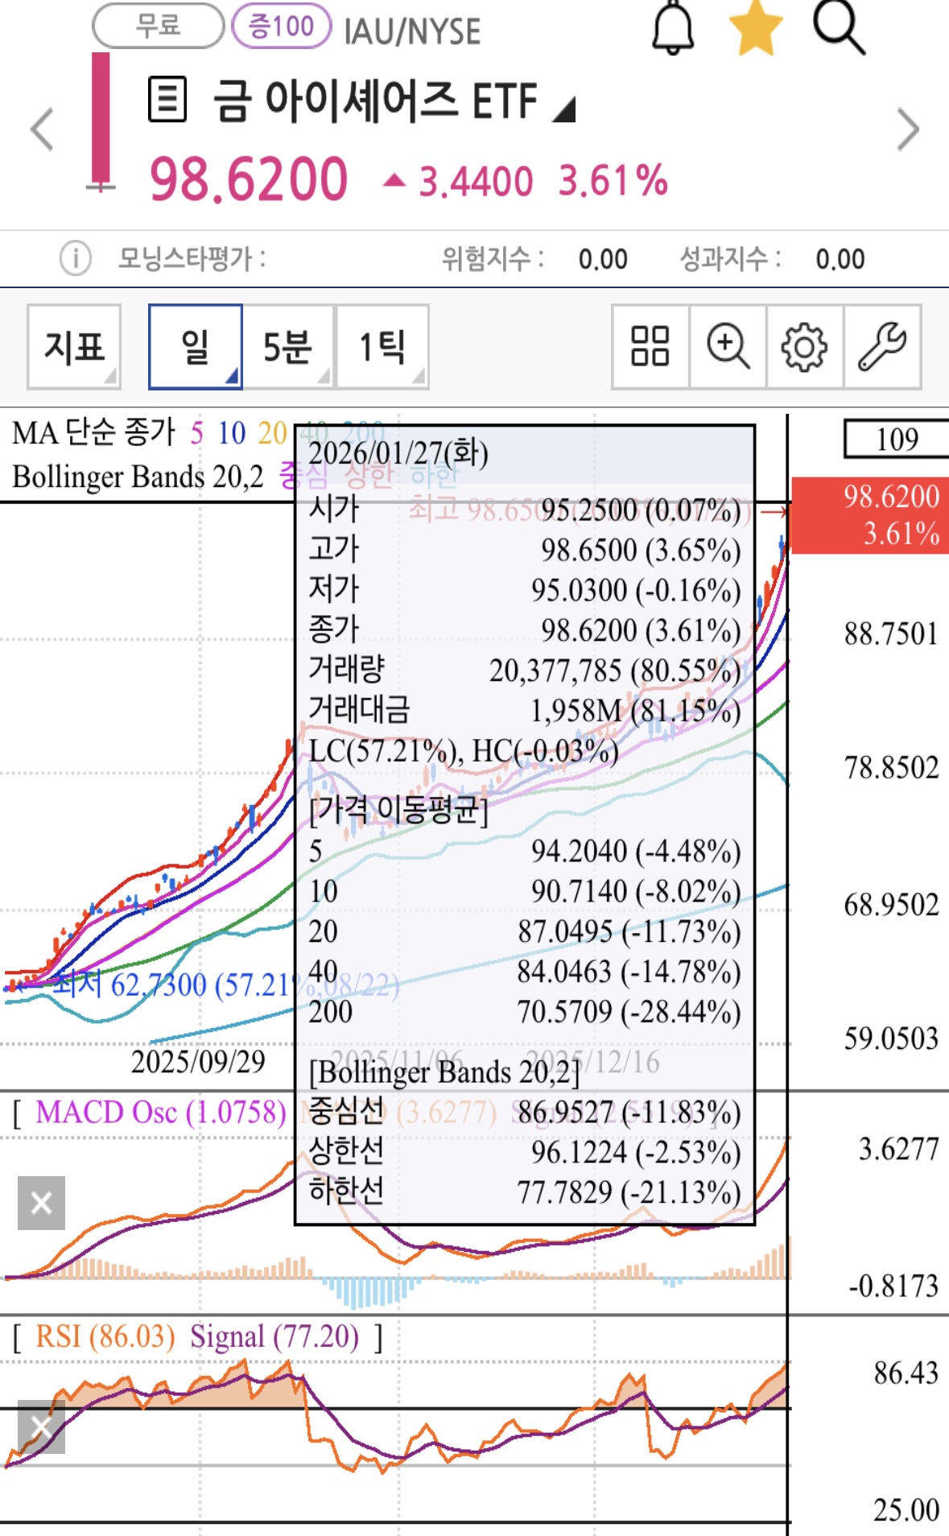Tap the RSI (86.03) label
This screenshot has height=1536, width=949.
click(x=105, y=1336)
